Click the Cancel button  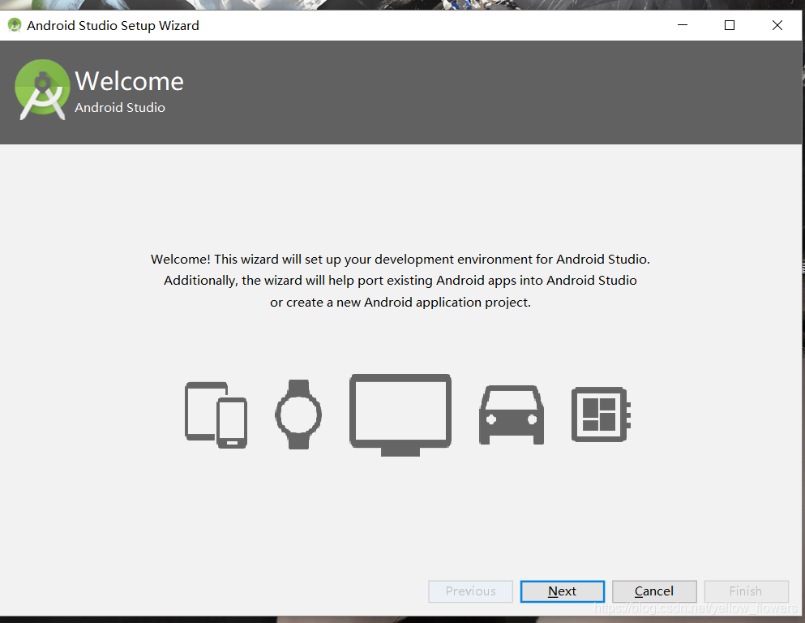tap(654, 591)
